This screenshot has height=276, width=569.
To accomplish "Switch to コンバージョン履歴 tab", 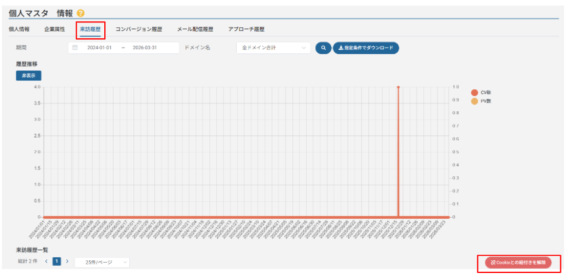I will click(x=139, y=29).
